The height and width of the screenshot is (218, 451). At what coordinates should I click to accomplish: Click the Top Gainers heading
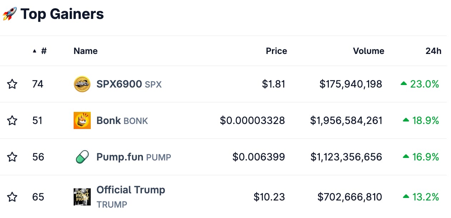[x=62, y=14]
